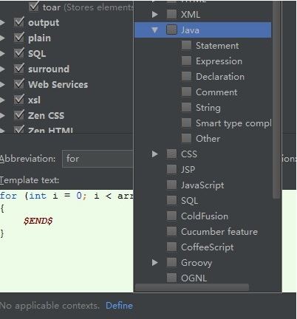
Task: Expand the CSS context arrow
Action: pyautogui.click(x=154, y=154)
